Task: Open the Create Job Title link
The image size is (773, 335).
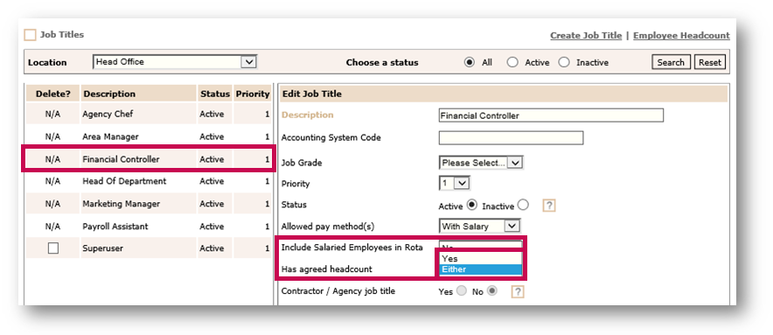Action: point(586,36)
